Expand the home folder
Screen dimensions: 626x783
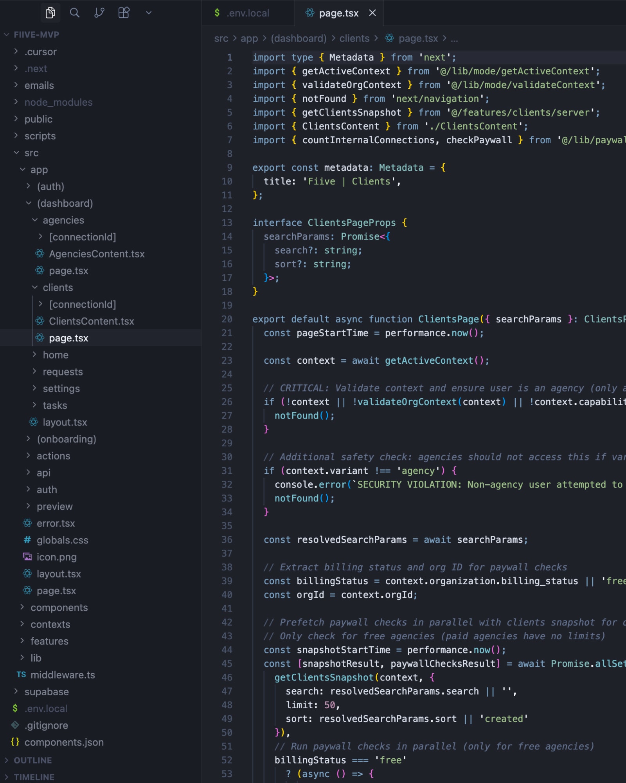tap(101, 355)
